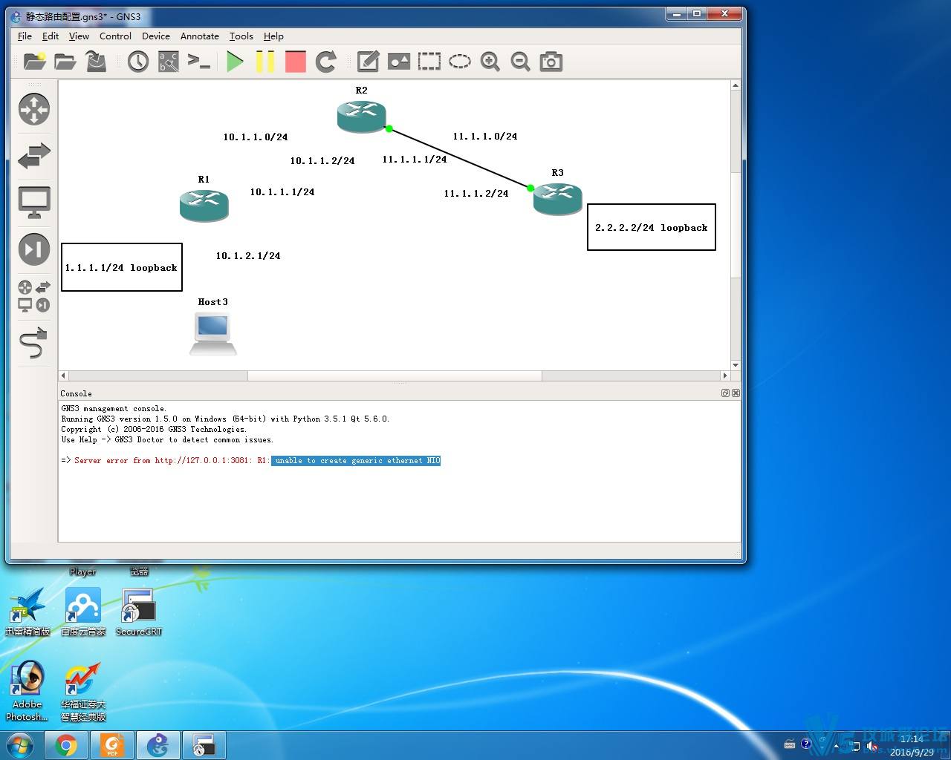951x760 pixels.
Task: Click the Zoom in magnifier
Action: click(x=490, y=62)
